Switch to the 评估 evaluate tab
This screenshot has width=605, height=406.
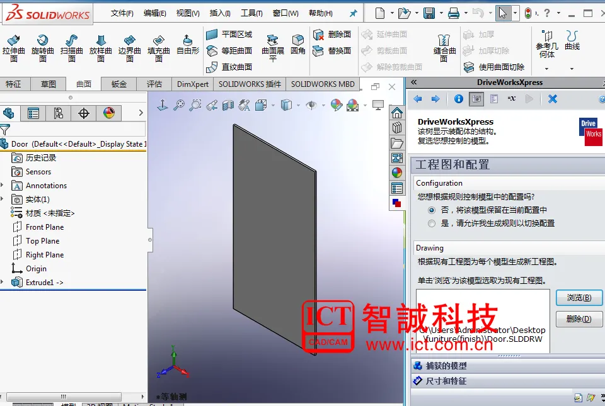click(154, 84)
